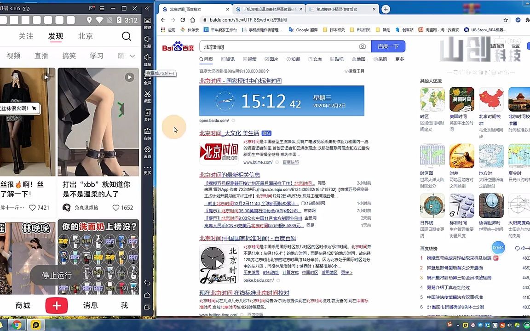Take a screenshot with the emulator 截图 tool
This screenshot has width=530, height=331.
pos(147,95)
